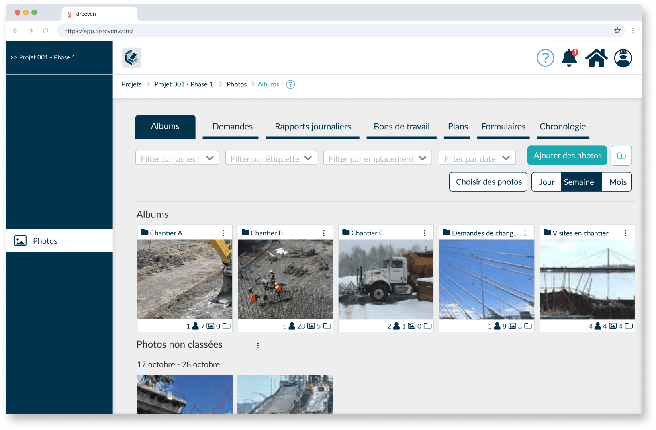Expand Filter par étiquette dropdown

271,158
